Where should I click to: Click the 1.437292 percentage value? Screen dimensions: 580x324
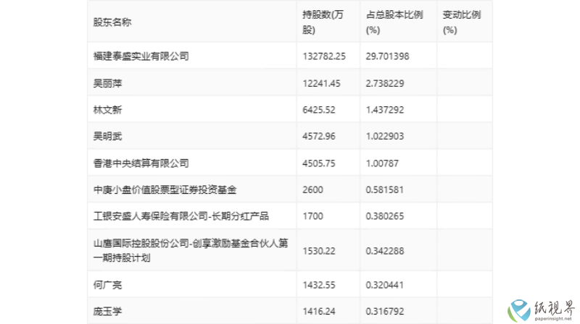coord(385,110)
